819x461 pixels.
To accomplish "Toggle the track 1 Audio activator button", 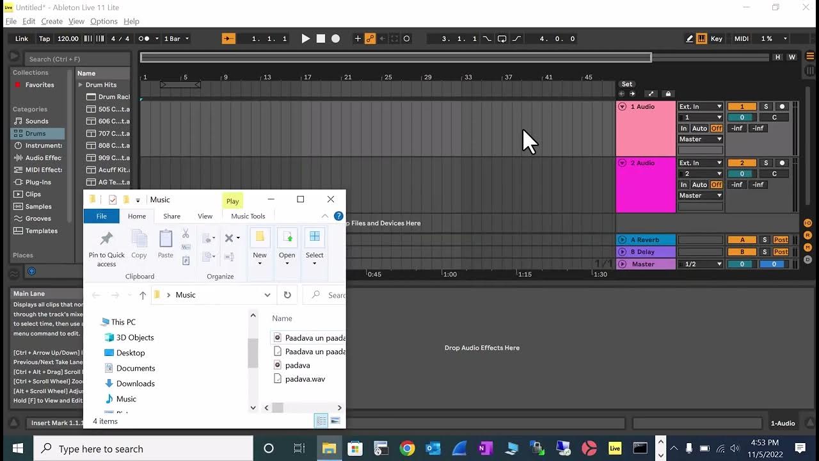I will (742, 107).
